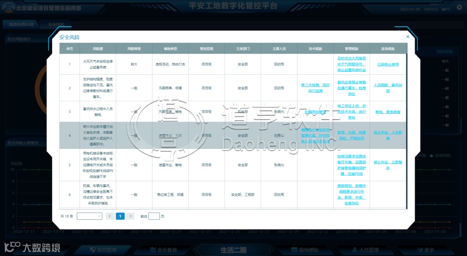This screenshot has width=467, height=256.
Task: Open 更多 in bottom navigation
Action: (425, 250)
